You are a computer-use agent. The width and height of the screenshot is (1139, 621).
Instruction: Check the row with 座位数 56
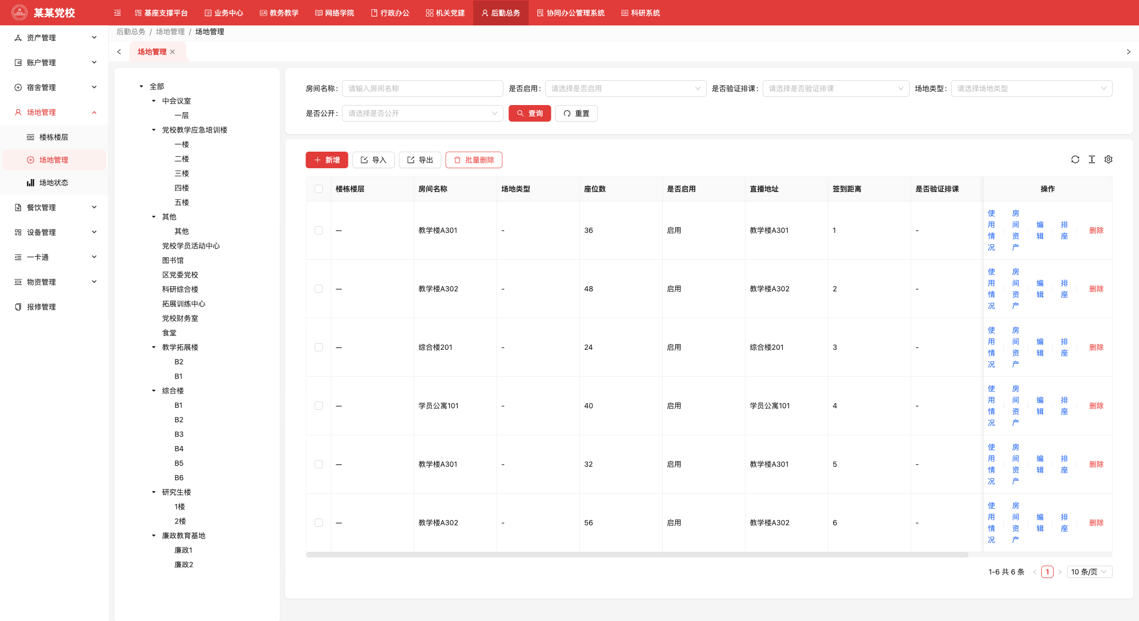click(x=319, y=523)
